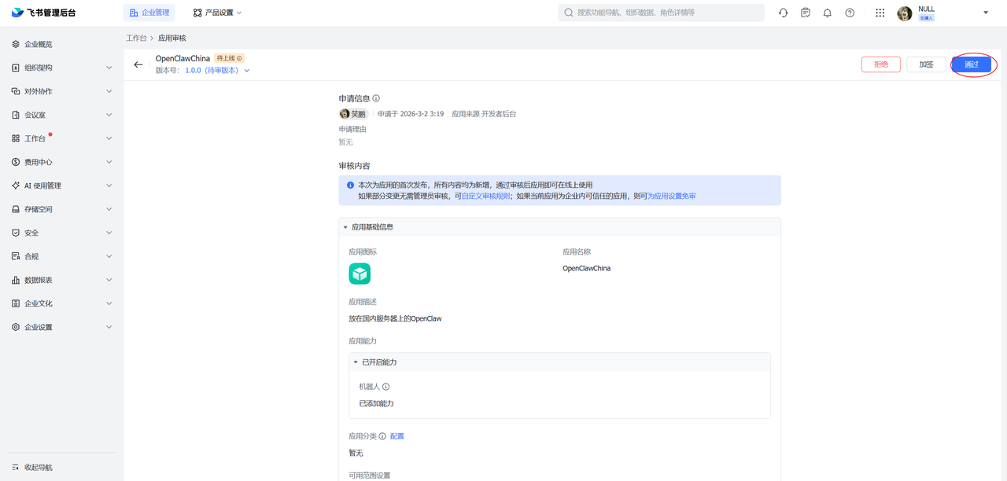Open version 1.0.0 dropdown
Viewport: 1007px width, 481px height.
click(218, 70)
